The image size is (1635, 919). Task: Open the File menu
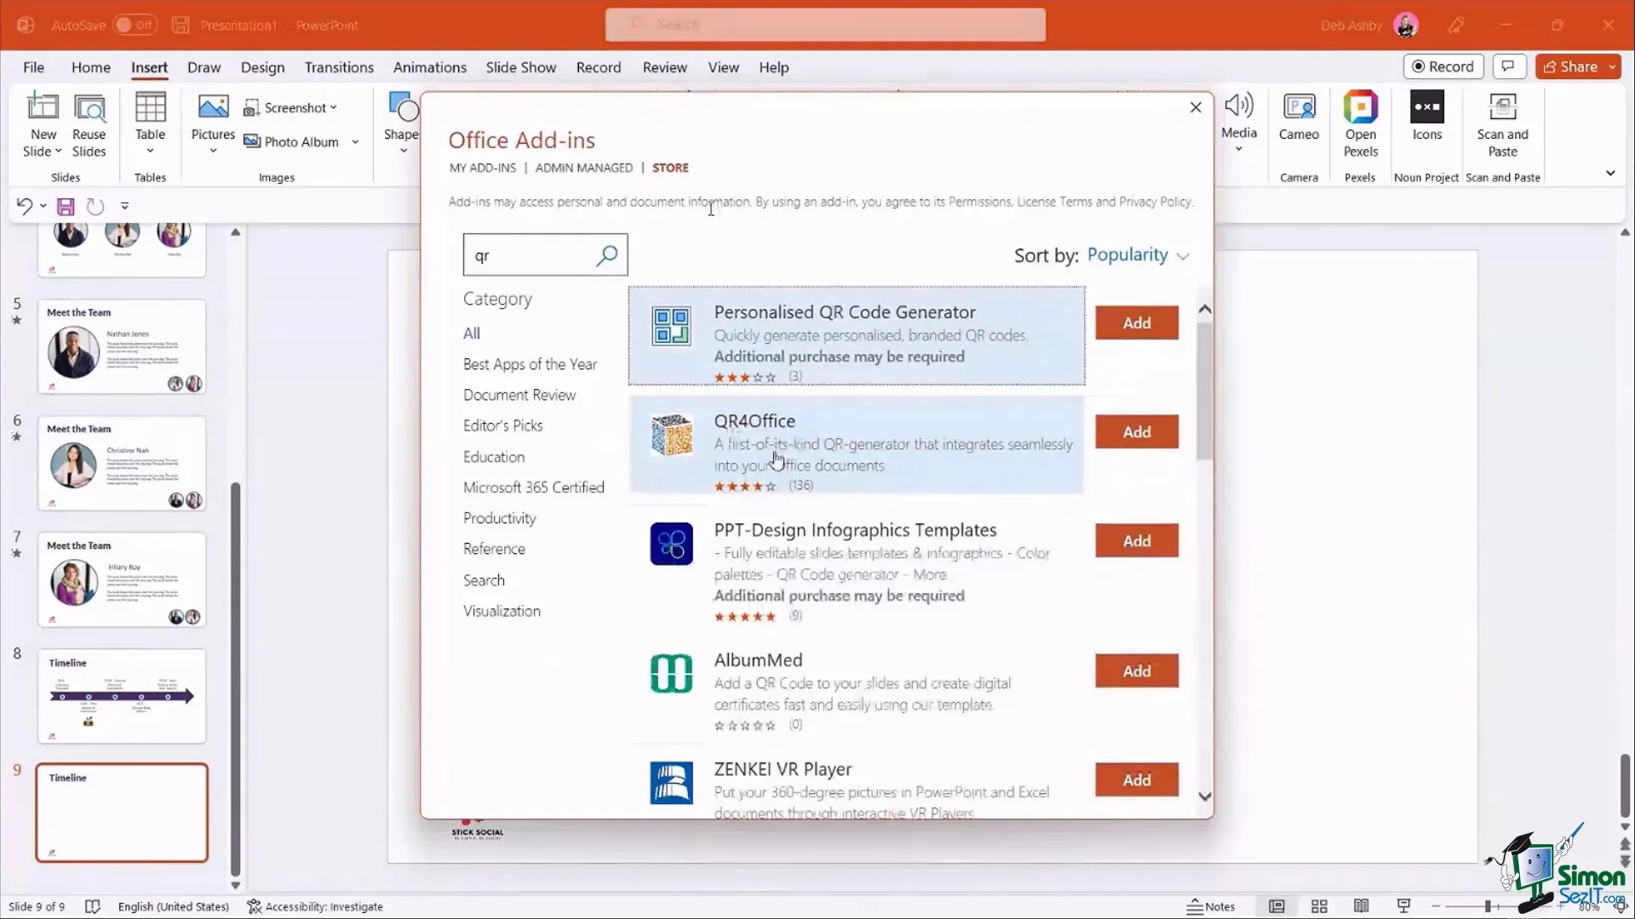point(34,67)
